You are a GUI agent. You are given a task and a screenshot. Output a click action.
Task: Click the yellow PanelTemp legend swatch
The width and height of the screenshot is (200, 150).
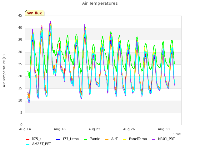tap(124, 139)
